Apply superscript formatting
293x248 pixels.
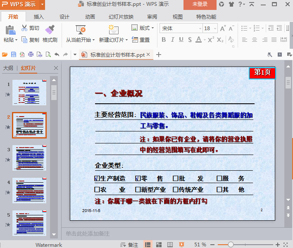211,40
